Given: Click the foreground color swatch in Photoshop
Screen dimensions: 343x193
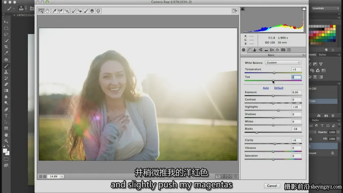Looking at the screenshot, I should (5, 151).
